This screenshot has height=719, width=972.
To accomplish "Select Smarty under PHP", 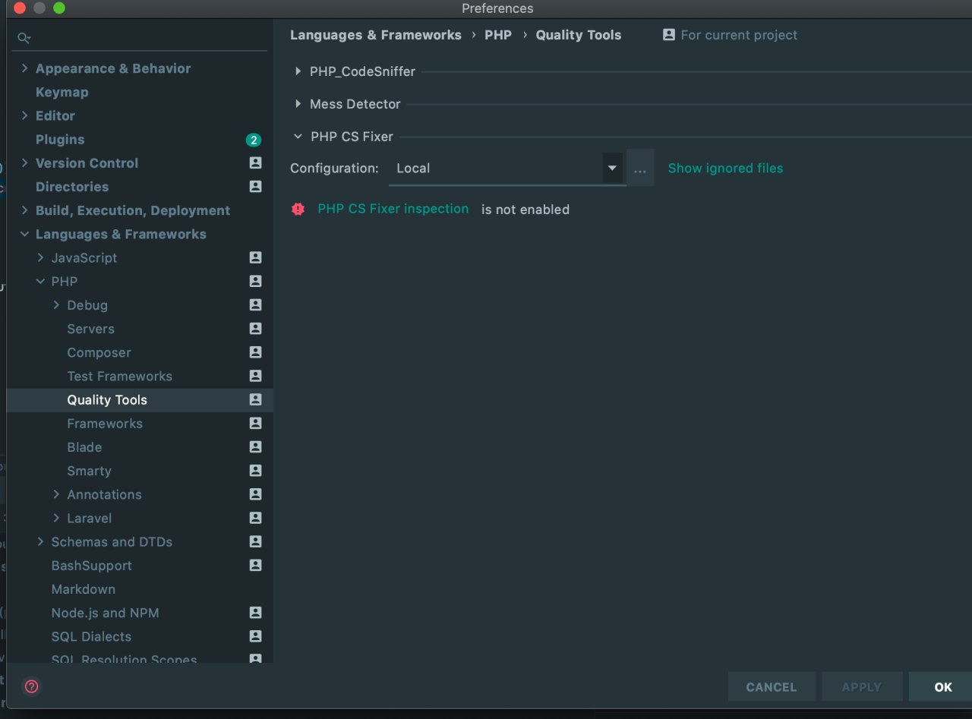I will 90,471.
